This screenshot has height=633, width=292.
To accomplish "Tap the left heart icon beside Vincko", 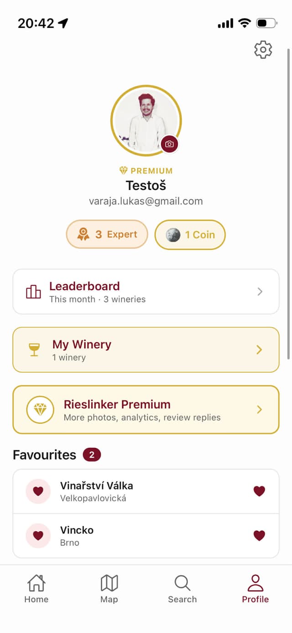I will 38,536.
